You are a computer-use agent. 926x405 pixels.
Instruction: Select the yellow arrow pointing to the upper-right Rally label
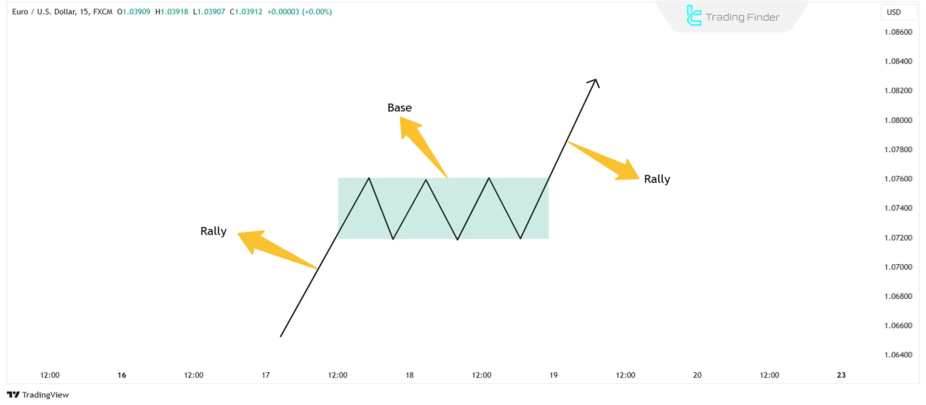pyautogui.click(x=606, y=161)
